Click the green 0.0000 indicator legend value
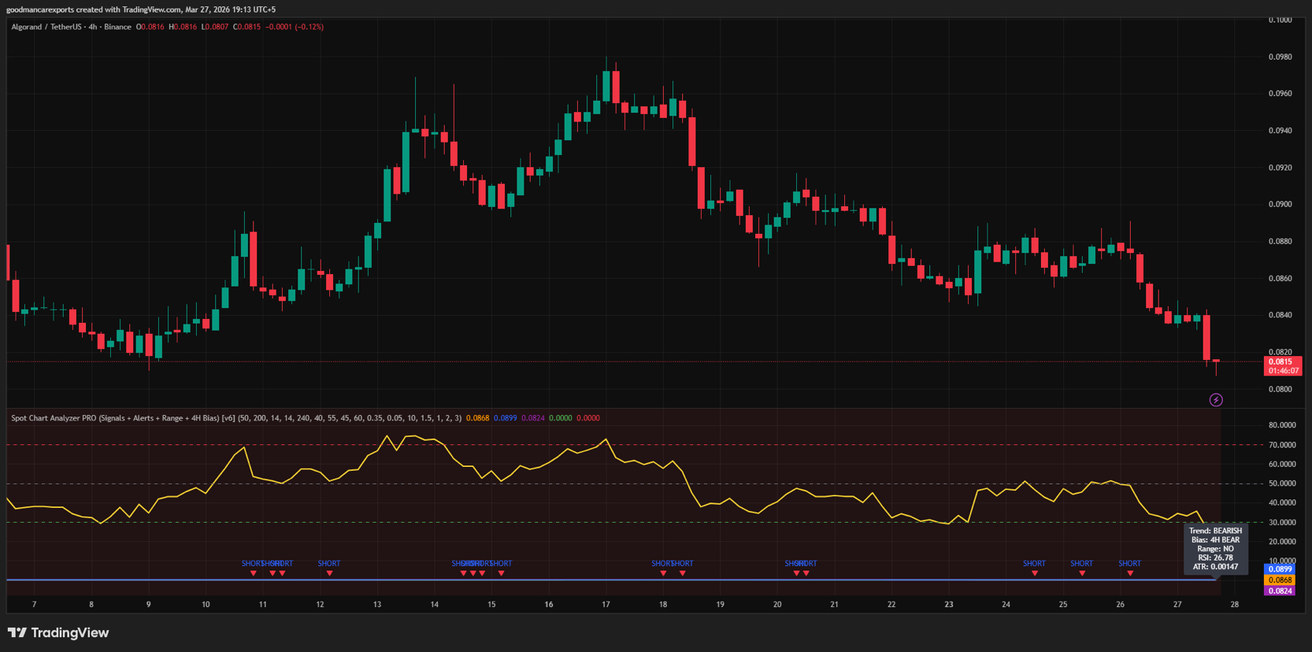This screenshot has height=652, width=1312. (x=560, y=418)
